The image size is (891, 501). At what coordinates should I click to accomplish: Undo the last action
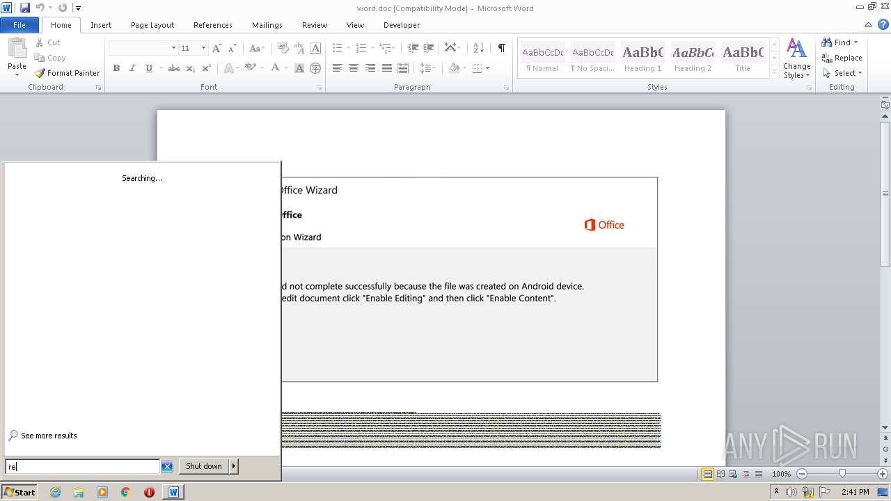tap(40, 8)
